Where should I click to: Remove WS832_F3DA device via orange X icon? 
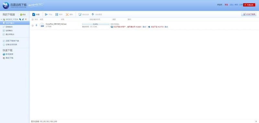pyautogui.click(x=26, y=19)
